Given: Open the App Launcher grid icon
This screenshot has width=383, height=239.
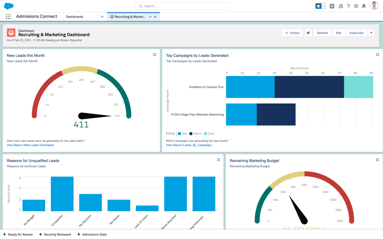Looking at the screenshot, I should coord(8,17).
